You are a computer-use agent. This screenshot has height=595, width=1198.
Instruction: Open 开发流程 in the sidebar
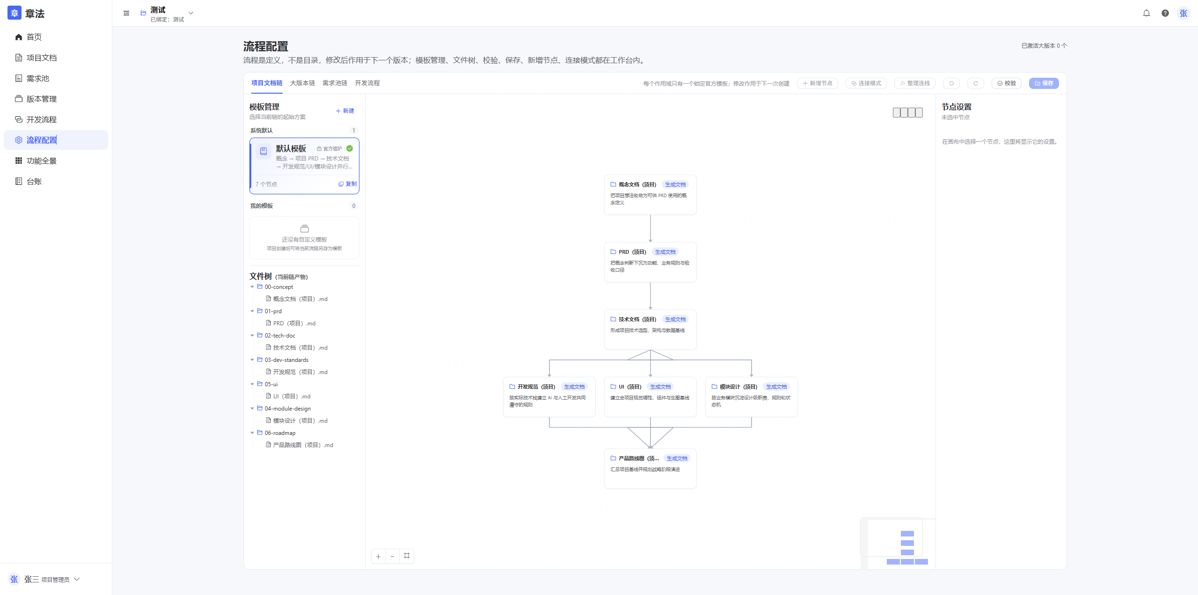(56, 119)
